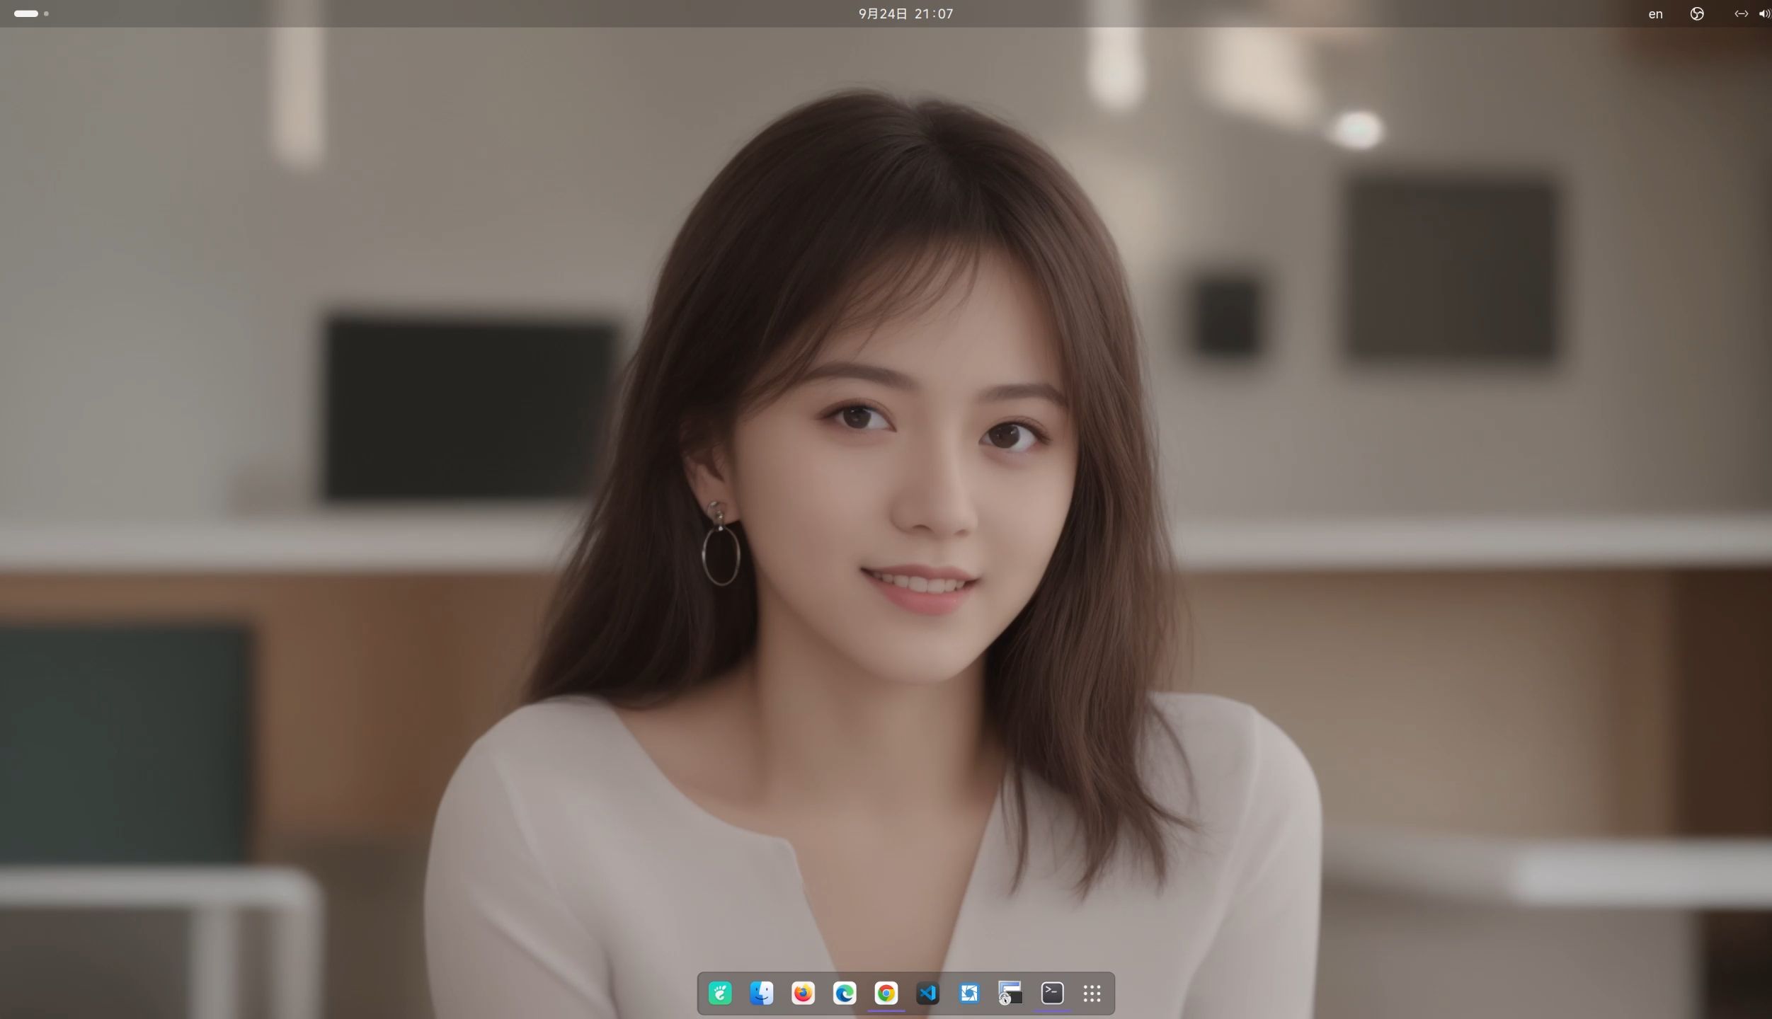Open the en input source menu

[x=1655, y=13]
